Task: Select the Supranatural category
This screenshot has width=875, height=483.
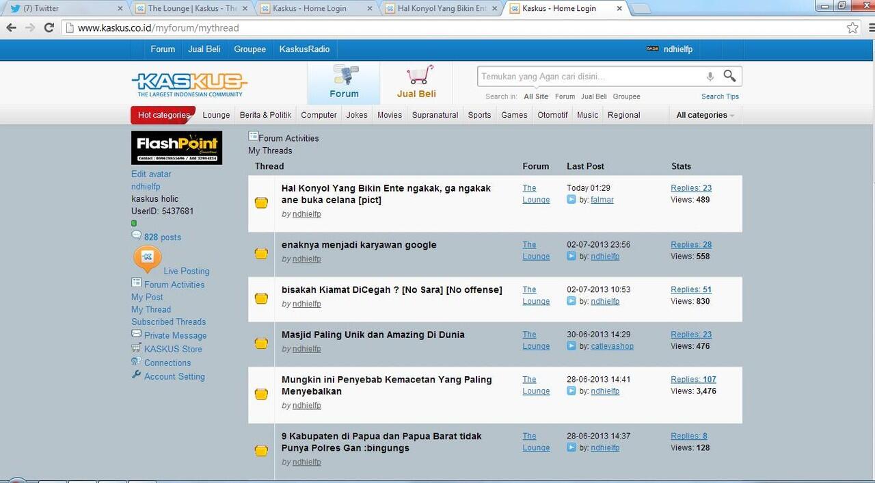Action: (435, 115)
